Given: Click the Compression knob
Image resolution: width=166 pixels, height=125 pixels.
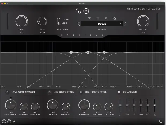Looking at the screenshot, I should point(11,105).
